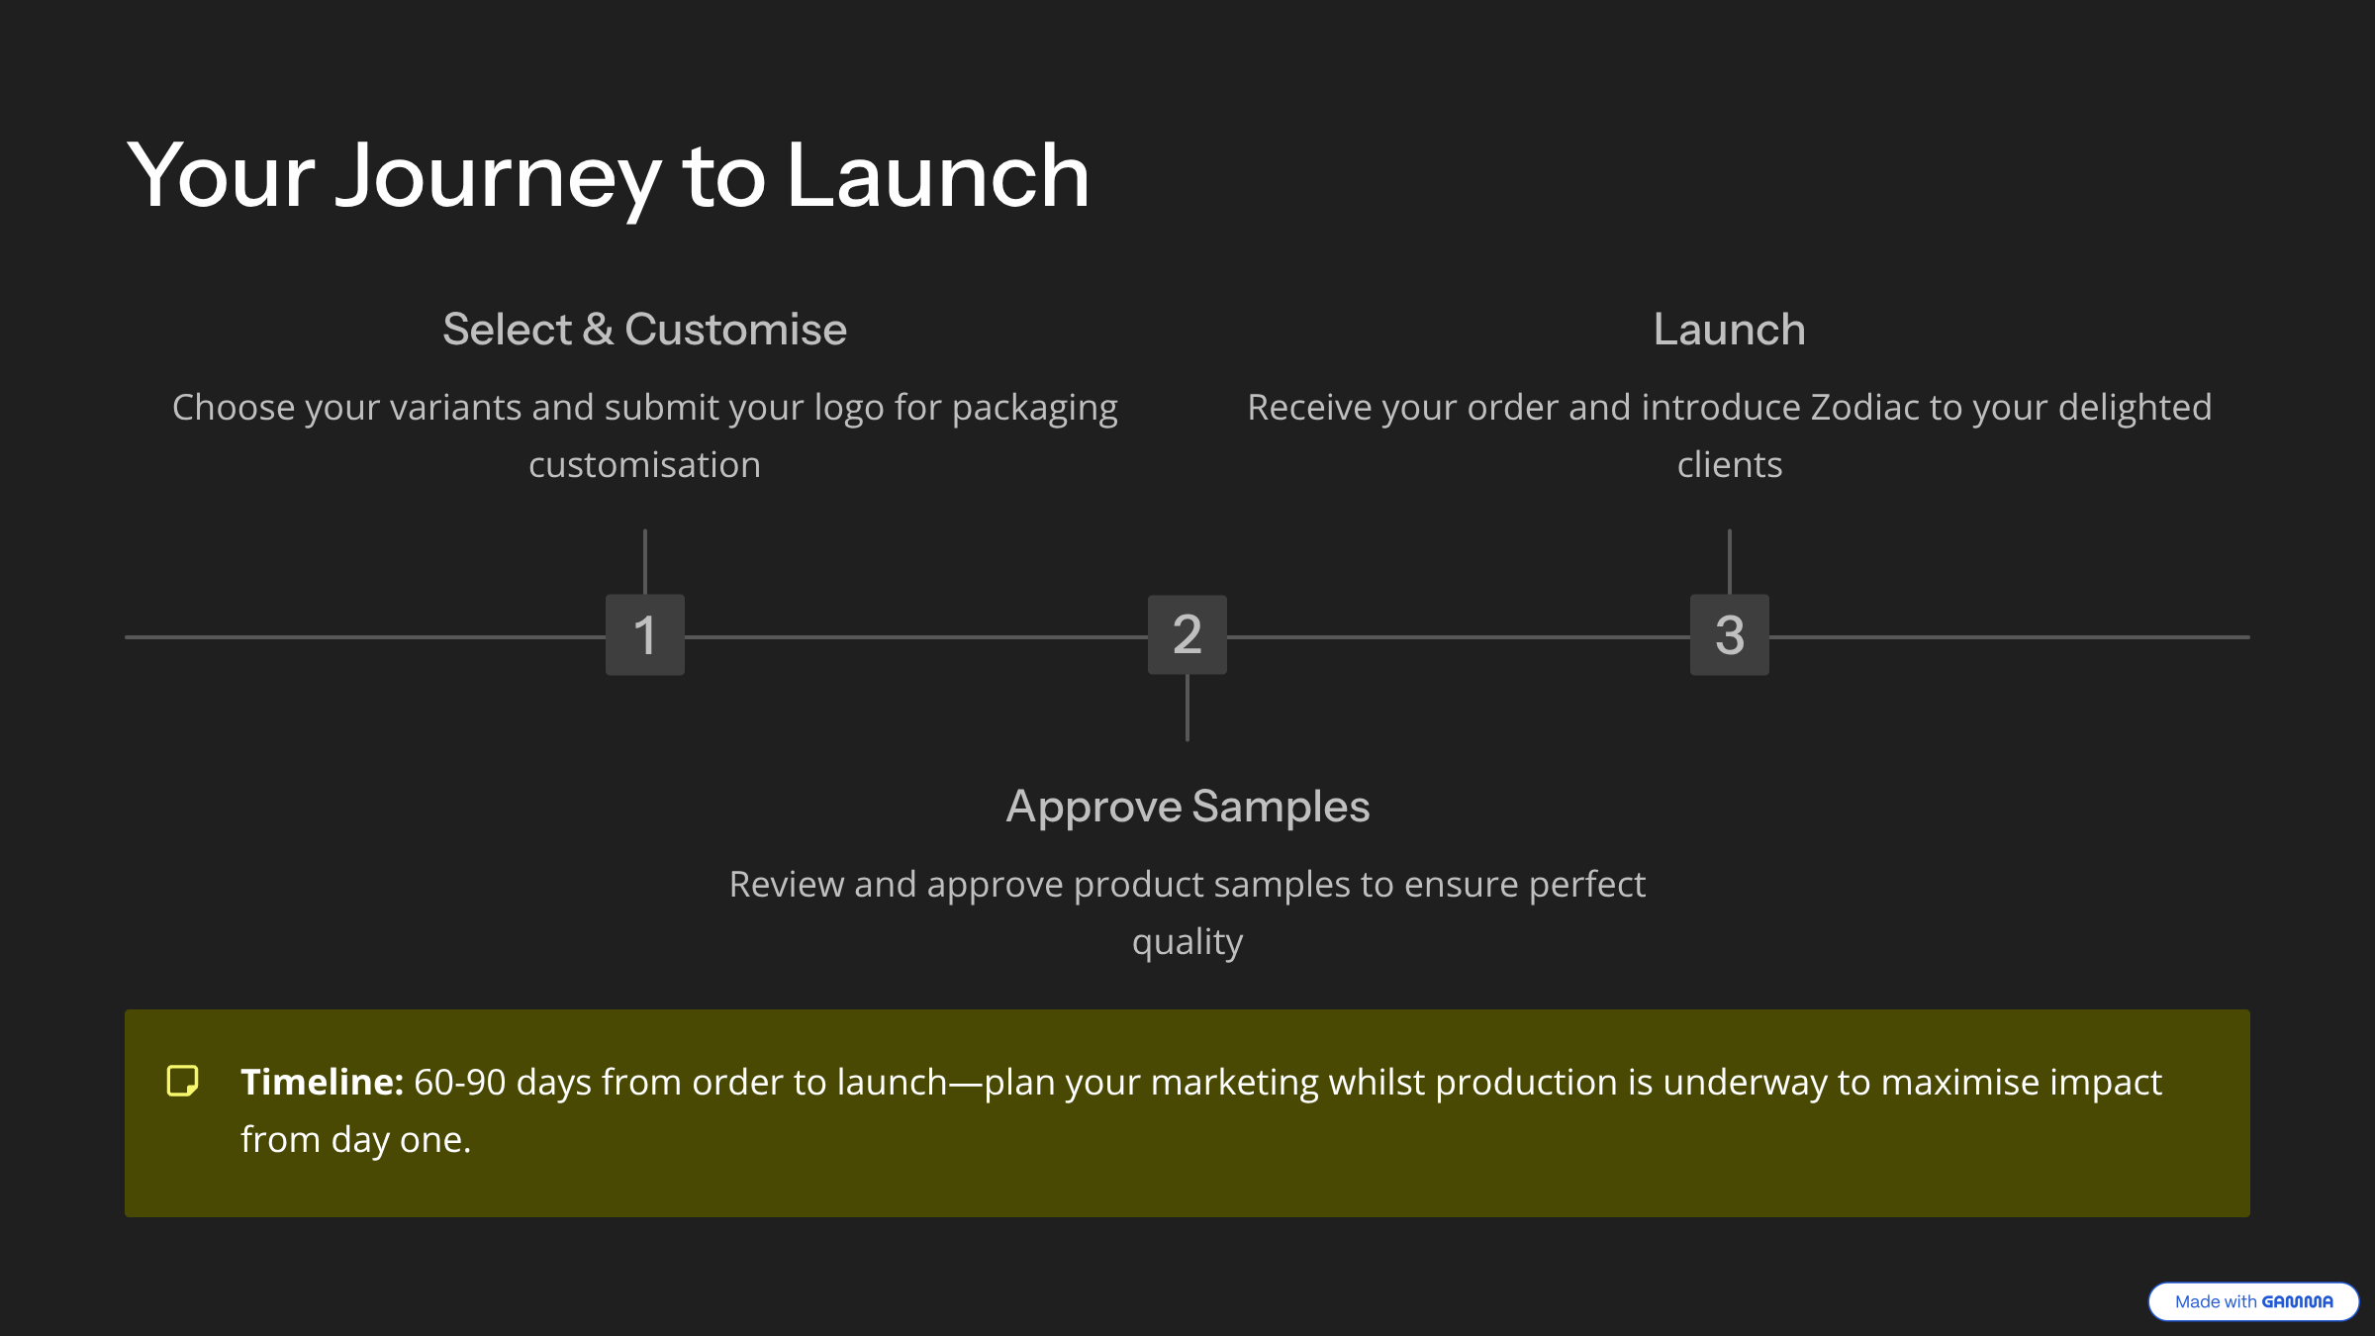Image resolution: width=2375 pixels, height=1336 pixels.
Task: Click the bold 'Timeline:' label
Action: [322, 1082]
